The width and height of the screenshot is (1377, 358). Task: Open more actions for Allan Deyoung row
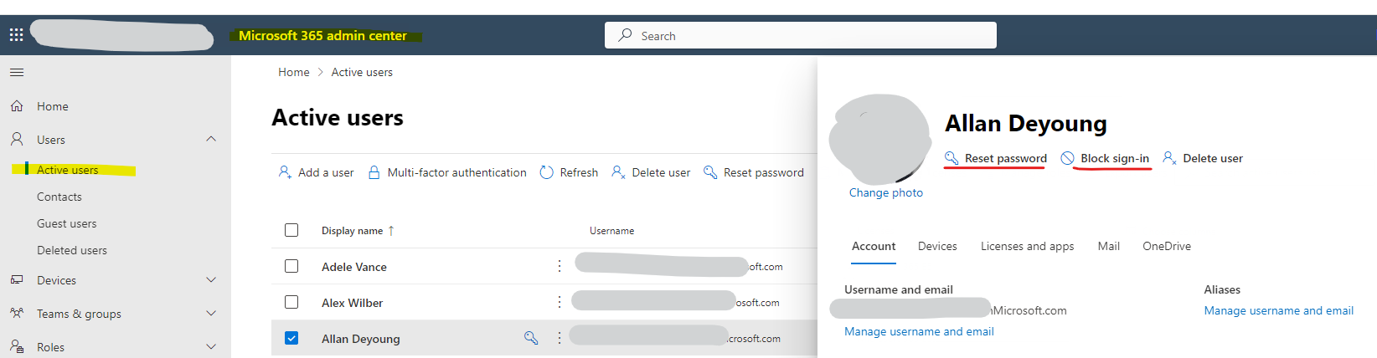coord(560,338)
